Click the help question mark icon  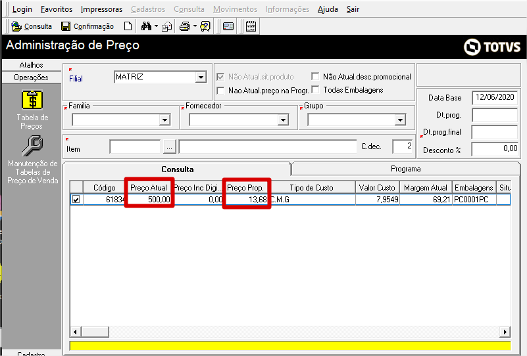(x=205, y=26)
